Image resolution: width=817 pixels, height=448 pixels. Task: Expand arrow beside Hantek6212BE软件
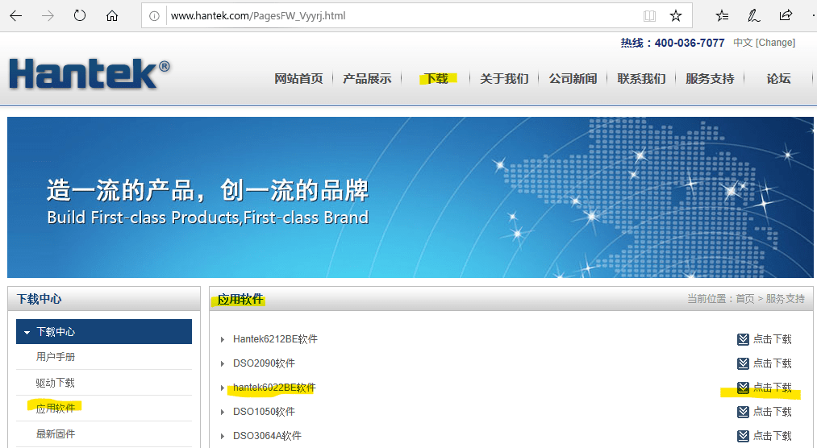point(223,340)
